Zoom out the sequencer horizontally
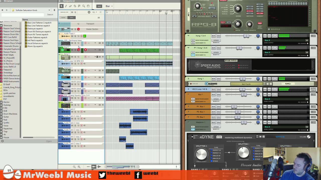The width and height of the screenshot is (321, 180). click(x=74, y=167)
